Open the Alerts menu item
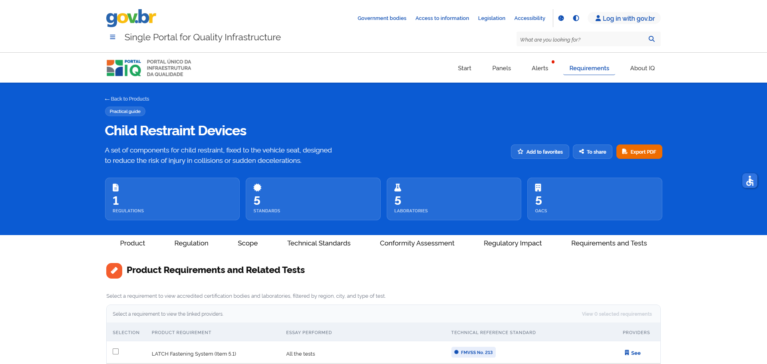Screen dimensions: 767x364 point(540,68)
